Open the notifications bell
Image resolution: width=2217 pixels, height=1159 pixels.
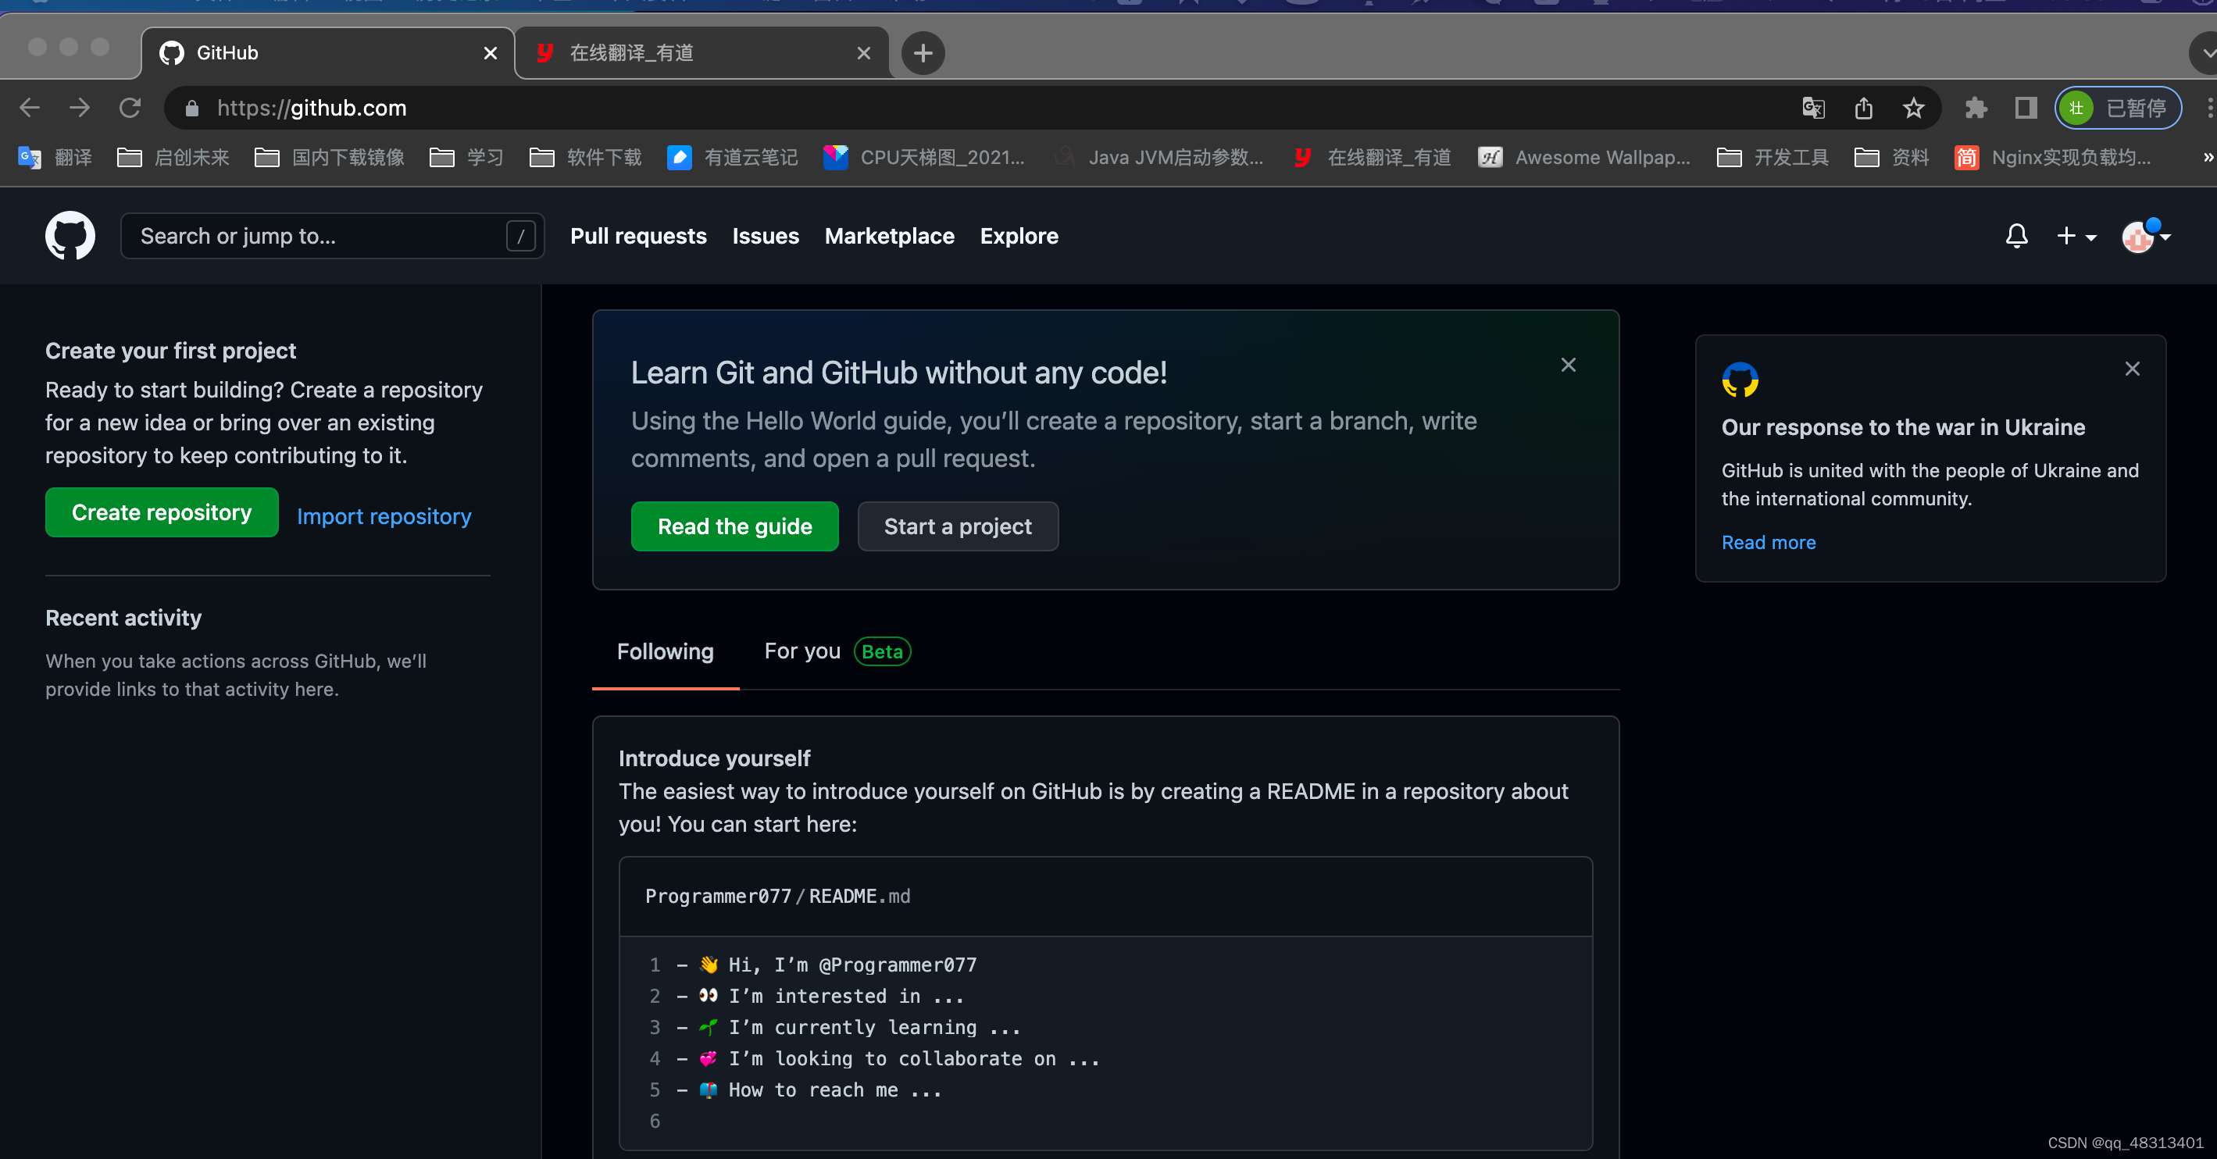(x=2015, y=236)
